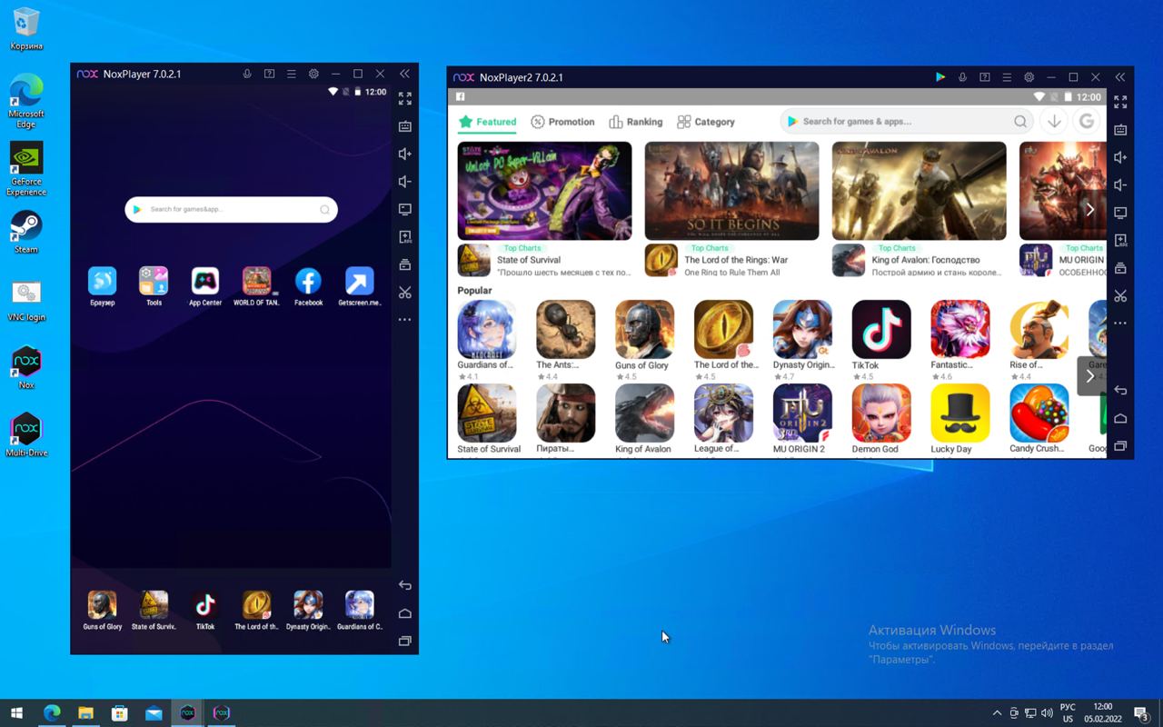
Task: Open Tools folder in NoxPlayer home
Action: [x=154, y=282]
